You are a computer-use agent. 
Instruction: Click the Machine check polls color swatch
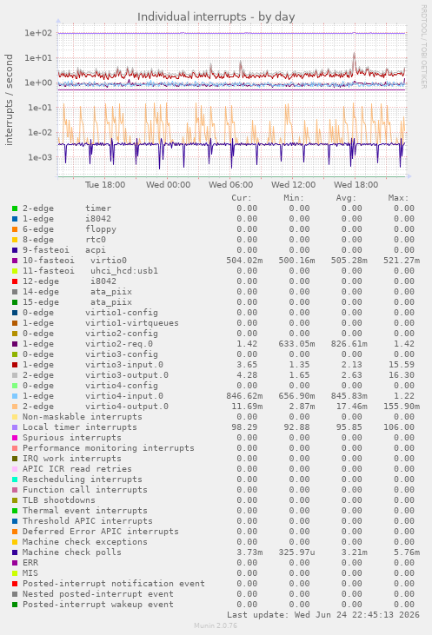[x=15, y=552]
